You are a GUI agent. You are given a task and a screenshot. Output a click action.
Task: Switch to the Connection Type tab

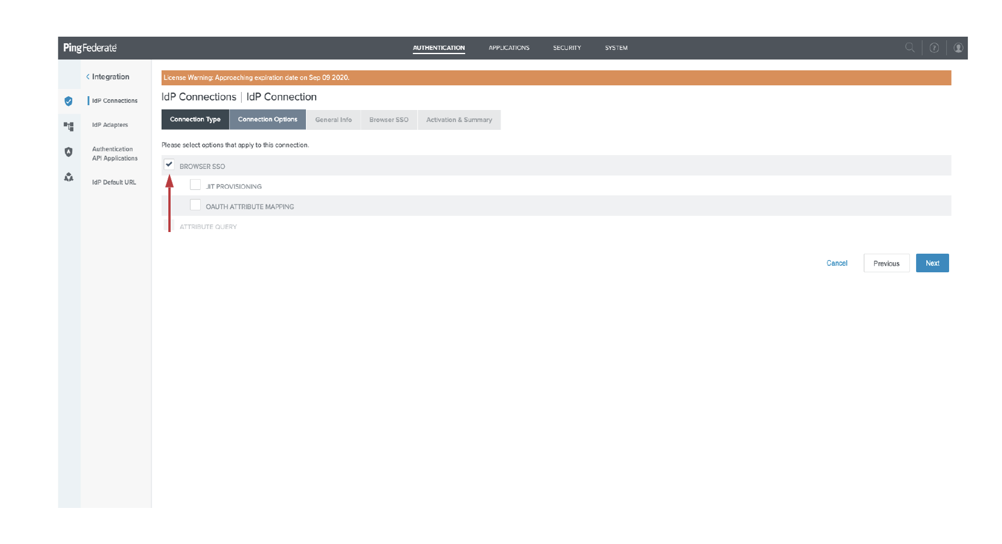click(x=195, y=120)
